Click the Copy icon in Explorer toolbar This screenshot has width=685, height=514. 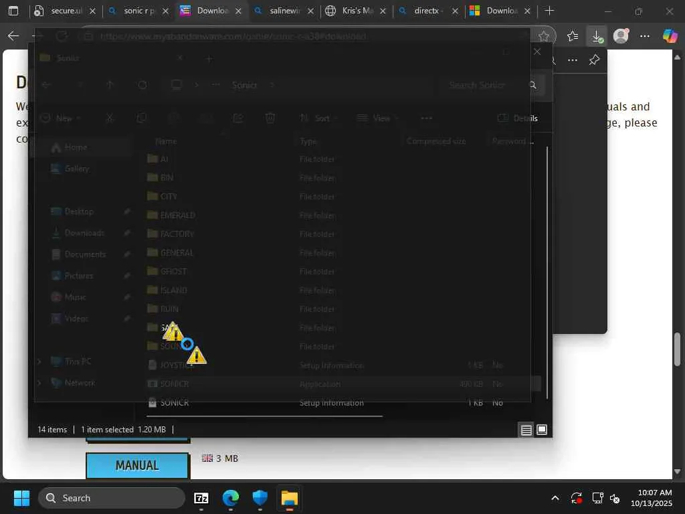(x=142, y=118)
